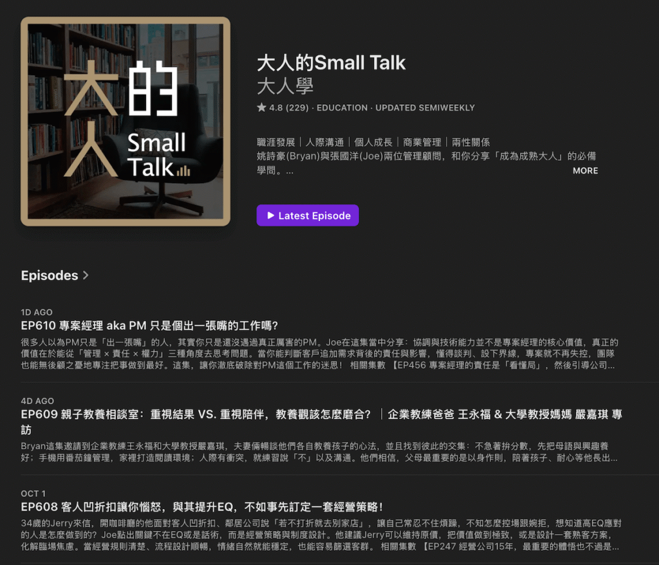Open episode EP609 親子教養相談室 title
The height and width of the screenshot is (565, 659).
coord(322,422)
